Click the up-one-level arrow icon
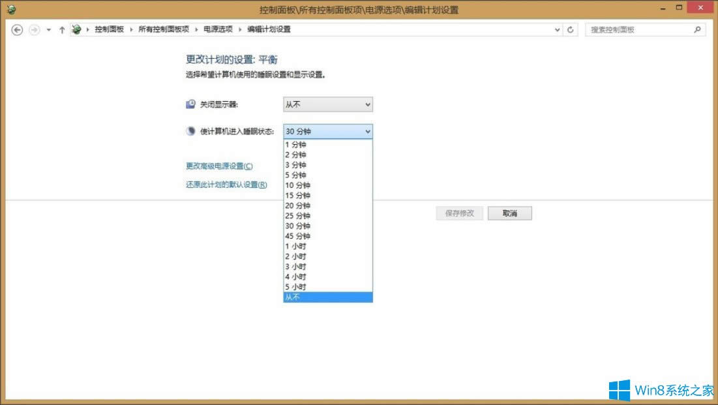The image size is (718, 405). click(61, 29)
